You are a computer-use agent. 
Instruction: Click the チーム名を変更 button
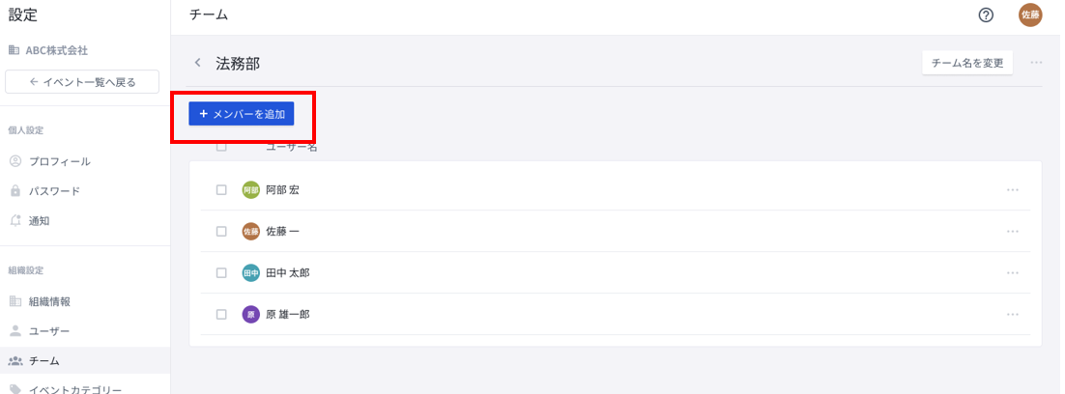[x=967, y=63]
